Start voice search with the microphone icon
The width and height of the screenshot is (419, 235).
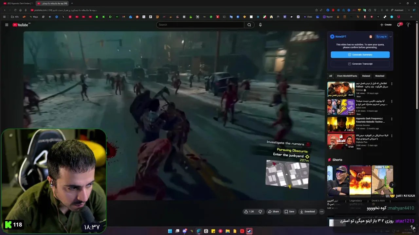click(260, 25)
